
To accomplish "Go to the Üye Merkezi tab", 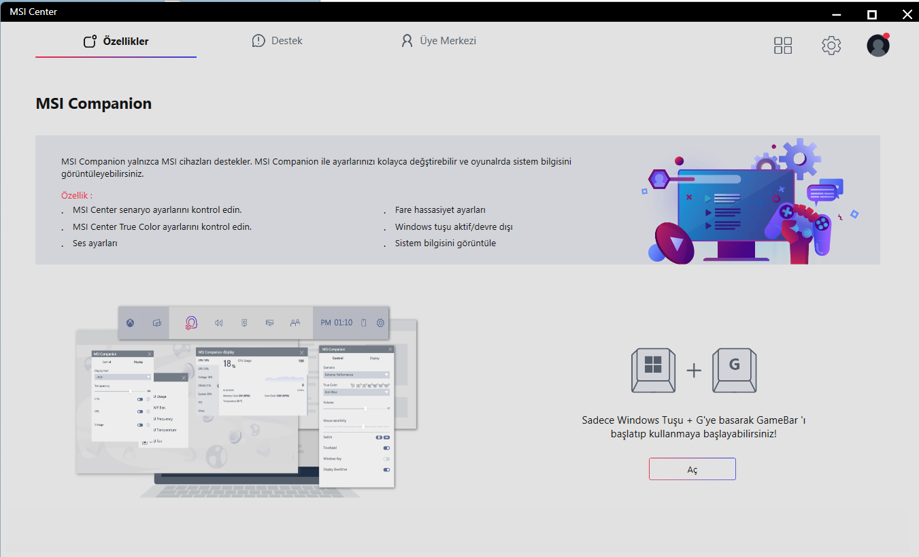I will (439, 41).
